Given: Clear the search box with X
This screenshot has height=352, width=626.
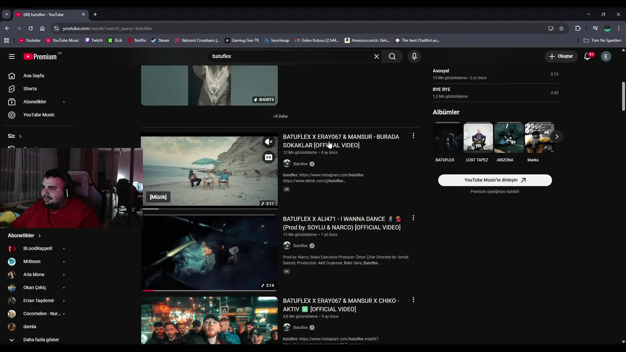Looking at the screenshot, I should point(377,56).
